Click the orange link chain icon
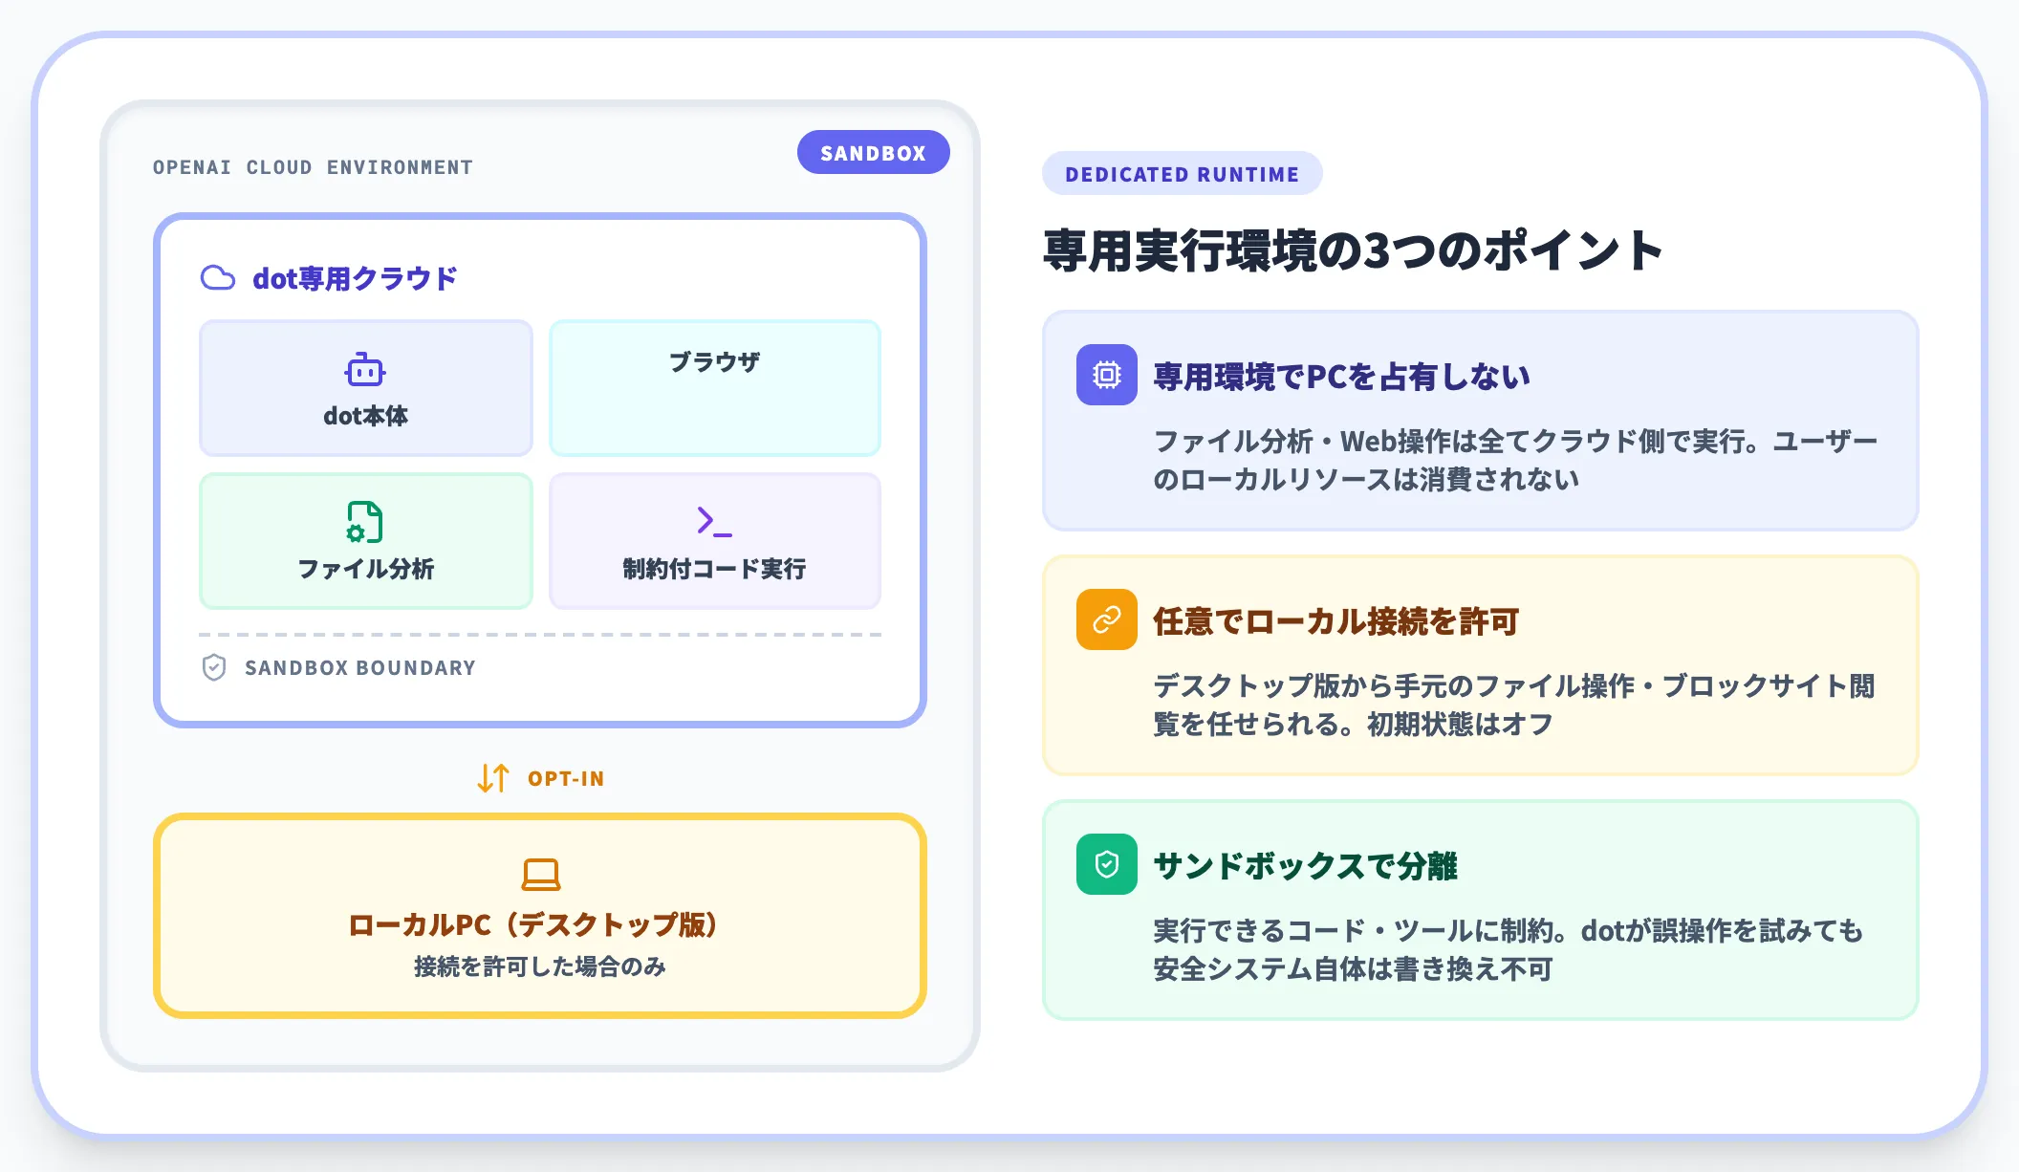The image size is (2019, 1172). (1107, 619)
